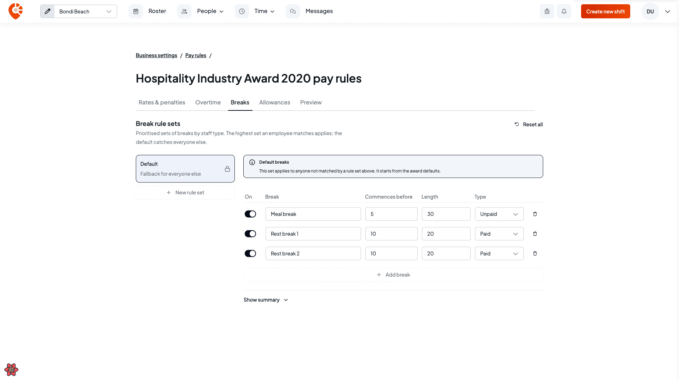The image size is (679, 381).
Task: Open Rest break 2 Type dropdown
Action: click(x=499, y=254)
